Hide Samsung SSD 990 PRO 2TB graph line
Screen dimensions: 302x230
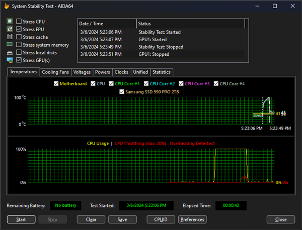click(x=121, y=92)
